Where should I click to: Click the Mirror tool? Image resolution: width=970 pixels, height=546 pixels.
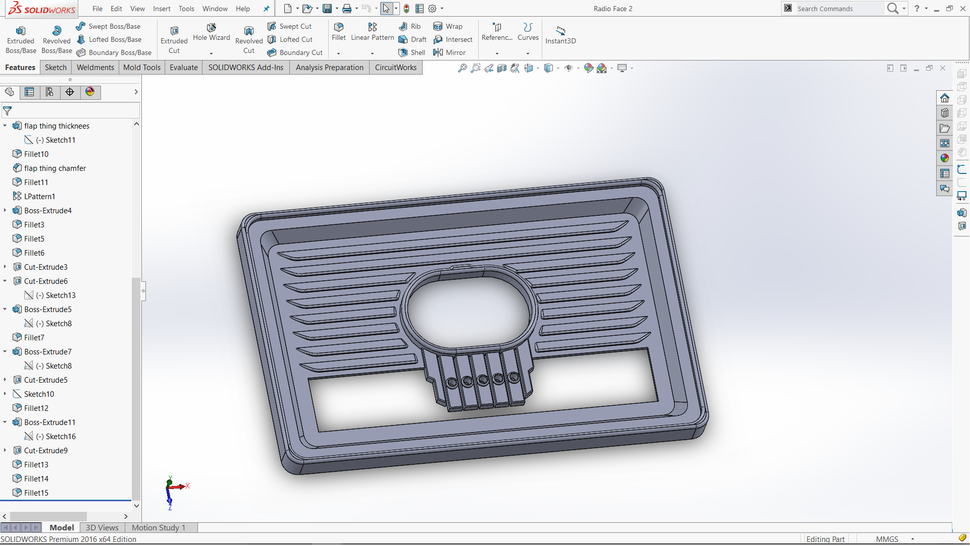pyautogui.click(x=449, y=52)
